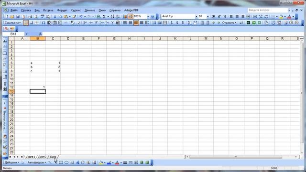The width and height of the screenshot is (306, 172).
Task: Click the horizontal scrollbar thumb
Action: (x=236, y=157)
